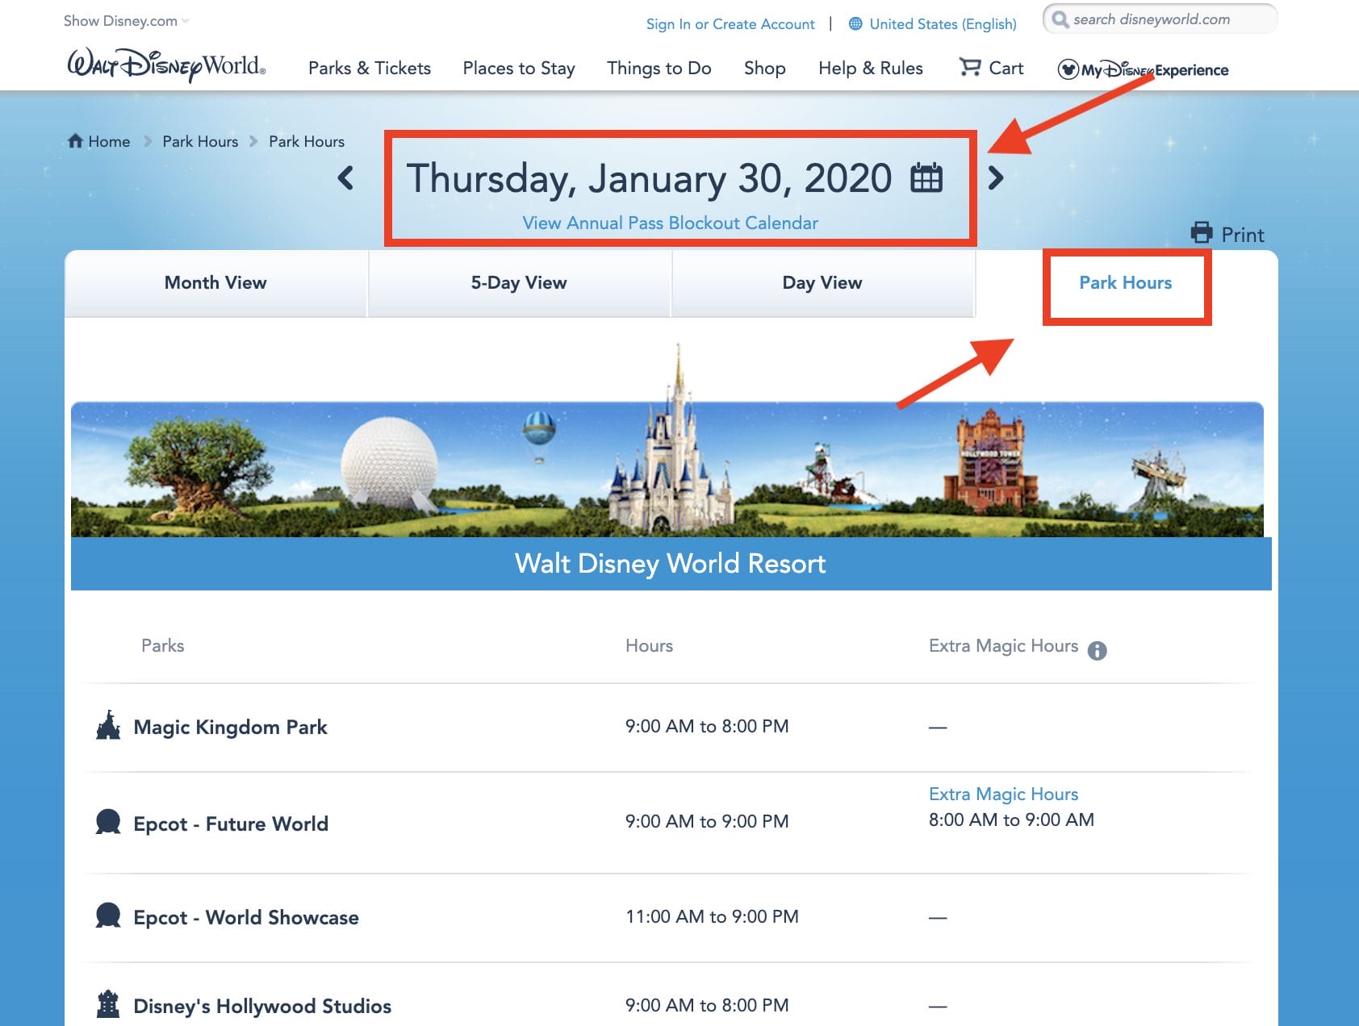Screen dimensions: 1359x1026
Task: Open United States (English) language selector
Action: click(933, 24)
